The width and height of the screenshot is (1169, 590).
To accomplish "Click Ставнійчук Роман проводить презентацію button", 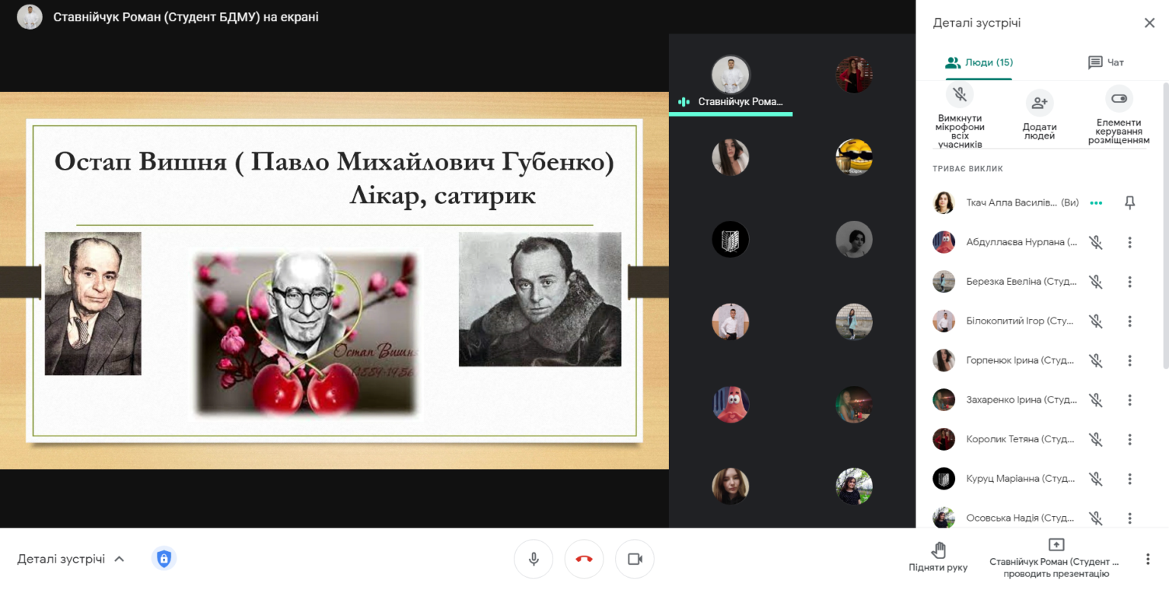I will [1055, 557].
